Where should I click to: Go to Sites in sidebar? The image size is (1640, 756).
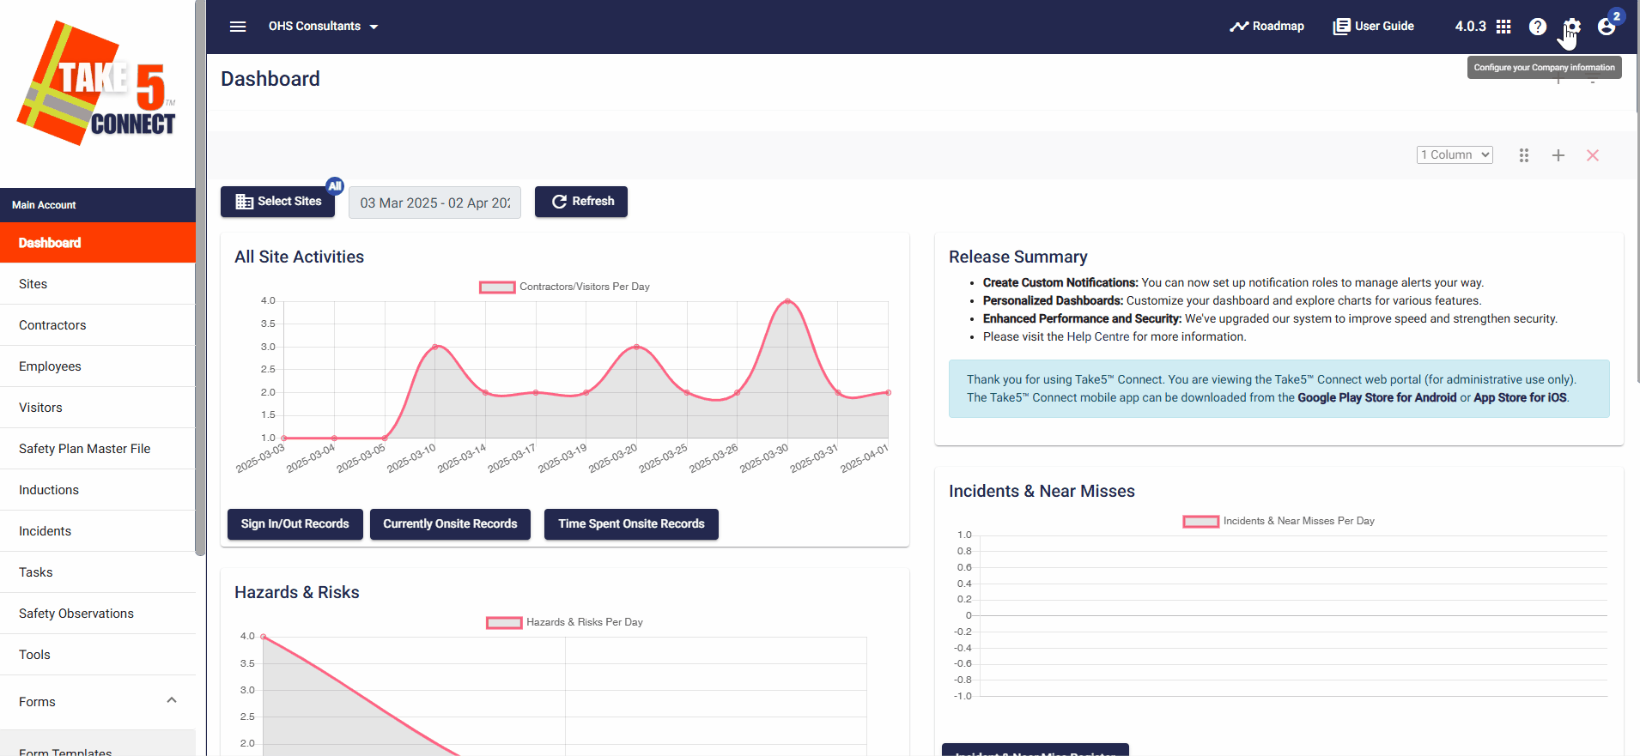(98, 284)
